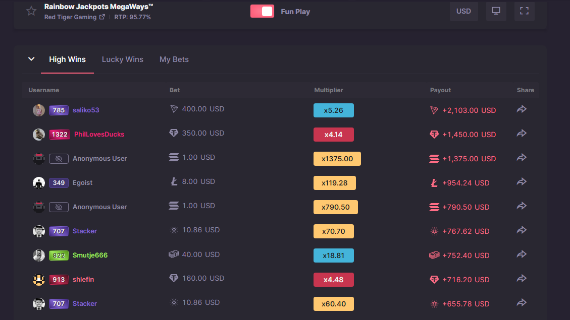The image size is (570, 320).
Task: Click the hidden-eye icon of first Anonymous User
Action: [x=59, y=159]
